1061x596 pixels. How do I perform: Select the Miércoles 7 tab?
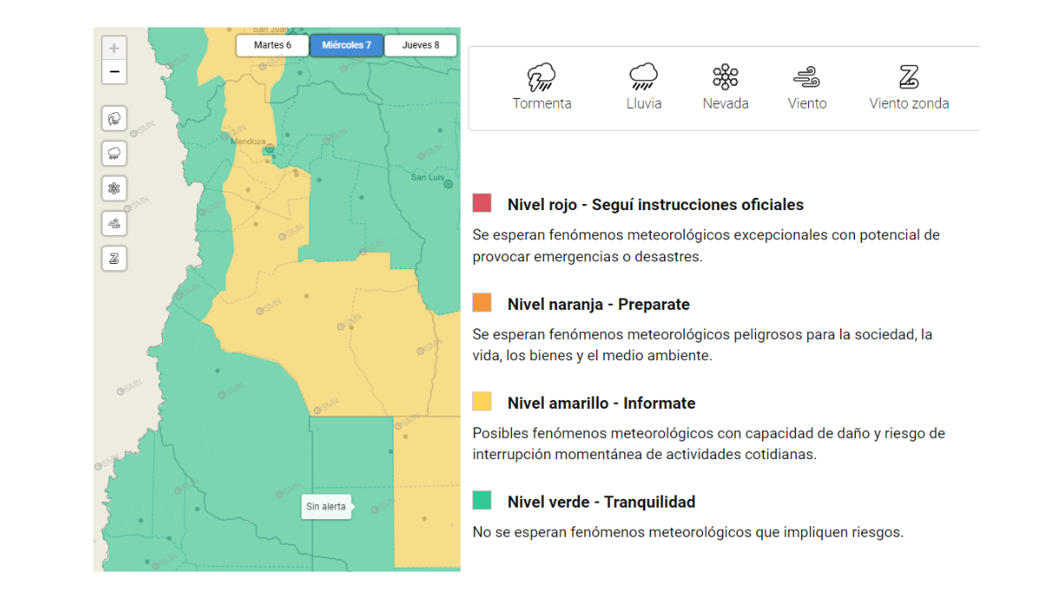(x=346, y=44)
